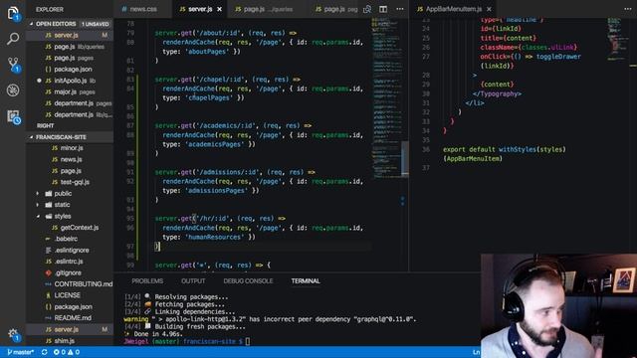
Task: Open the Extensions view in activity bar
Action: [13, 116]
